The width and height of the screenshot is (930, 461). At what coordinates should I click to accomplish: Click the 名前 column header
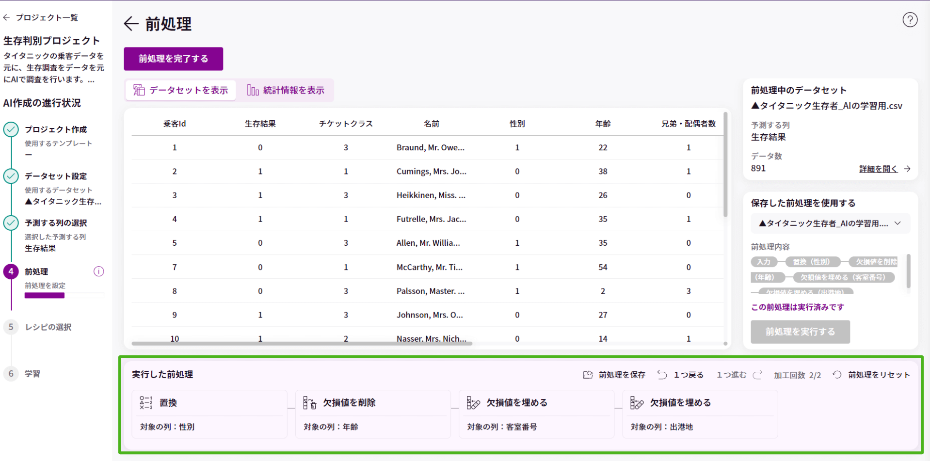pos(432,124)
